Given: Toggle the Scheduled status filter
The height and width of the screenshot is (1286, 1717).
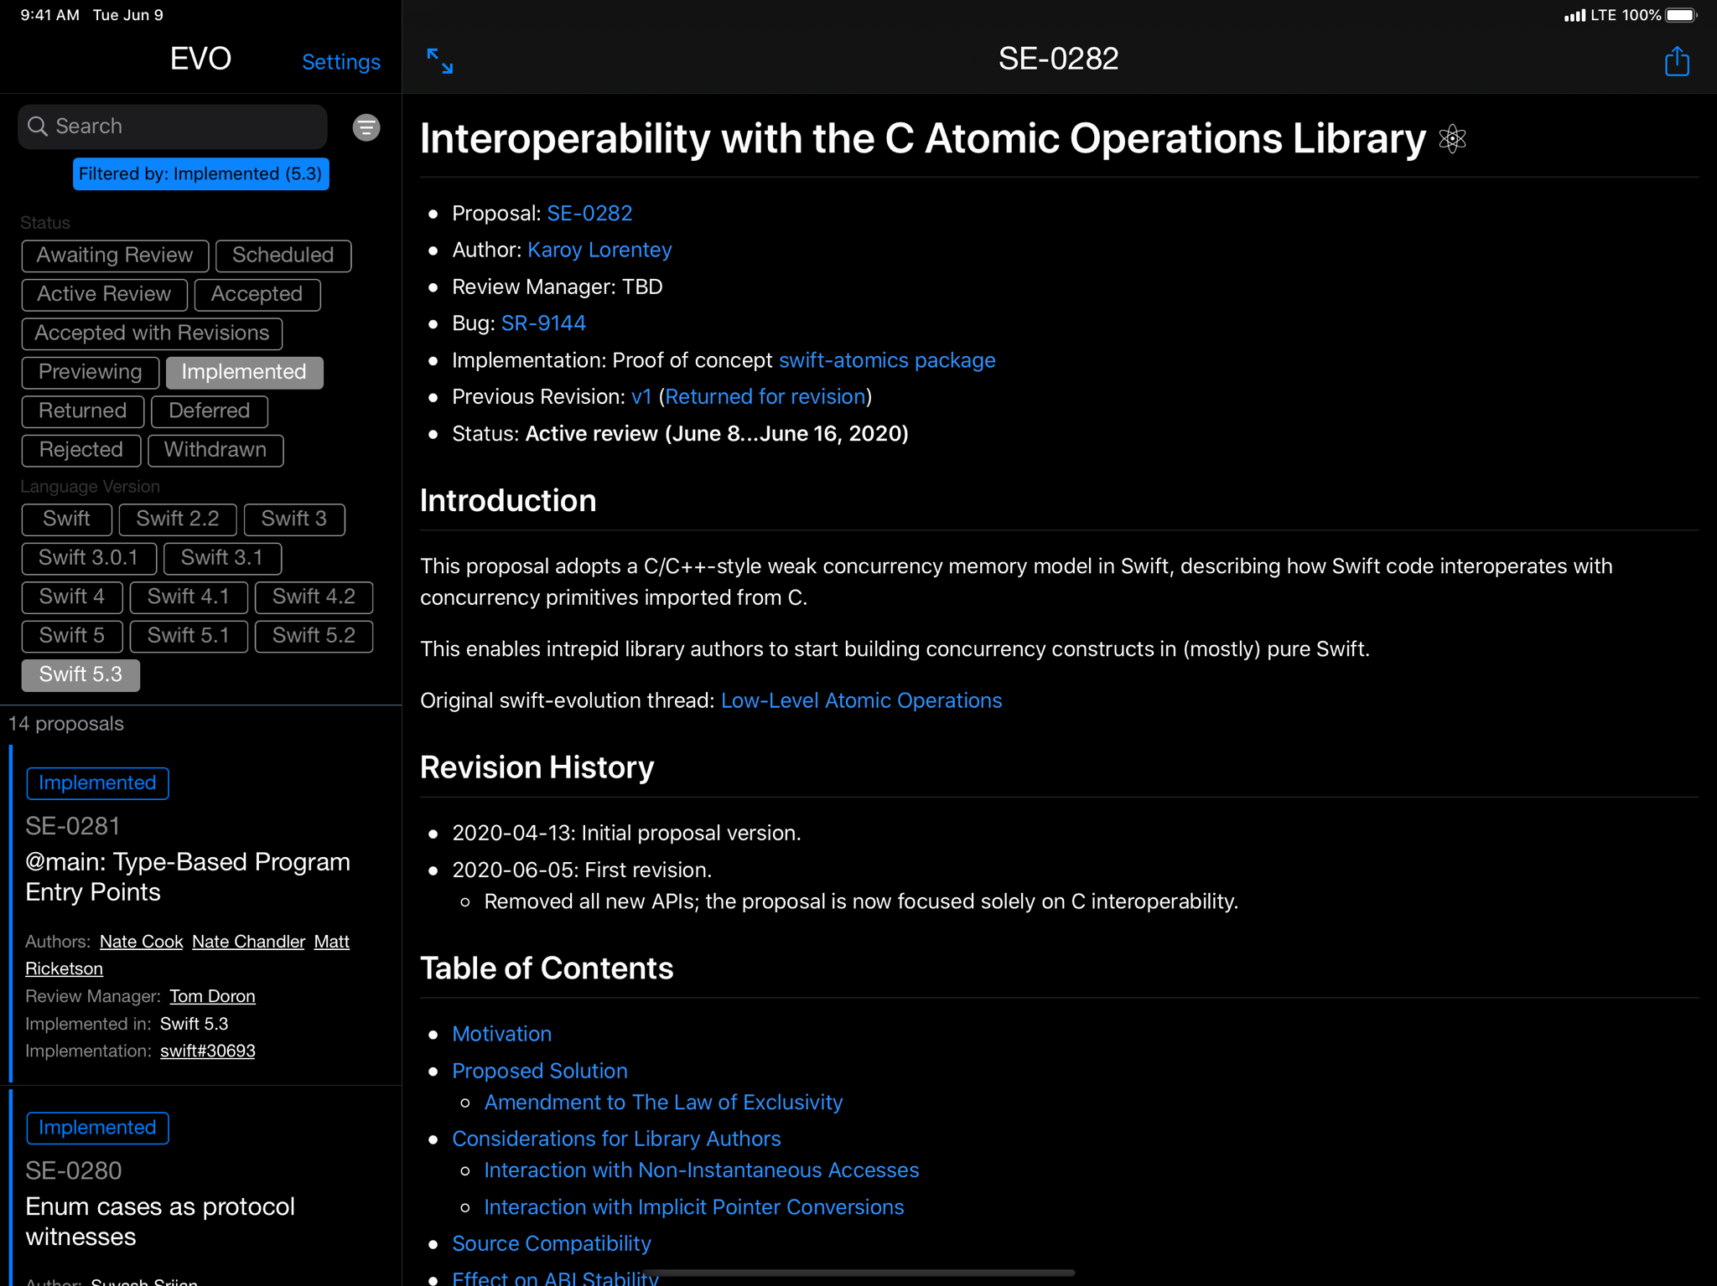Looking at the screenshot, I should [283, 256].
